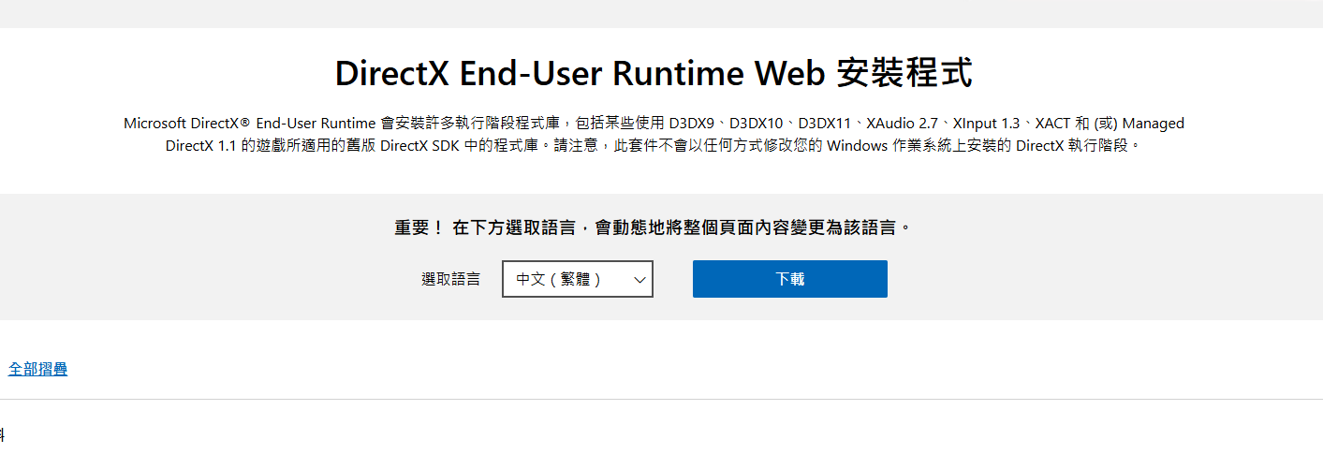
Task: Click the word Managed in the description
Action: (1153, 124)
